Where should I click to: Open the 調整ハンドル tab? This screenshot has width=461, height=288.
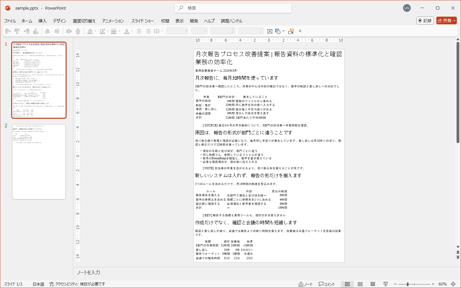point(231,21)
